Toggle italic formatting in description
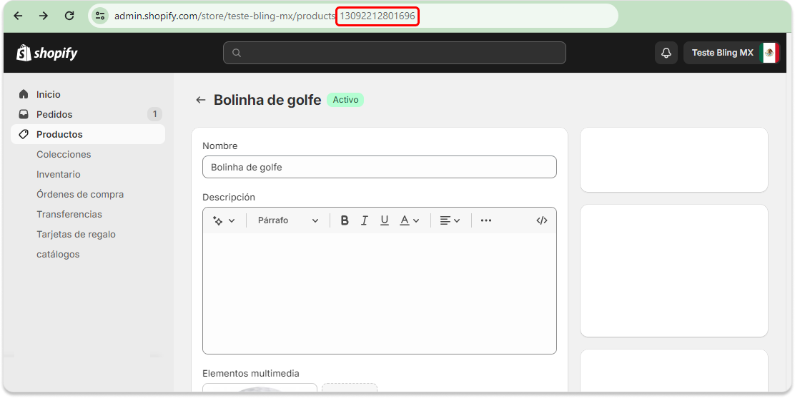Image resolution: width=795 pixels, height=398 pixels. [364, 220]
